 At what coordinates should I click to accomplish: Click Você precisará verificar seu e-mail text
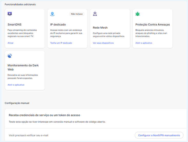[28, 135]
